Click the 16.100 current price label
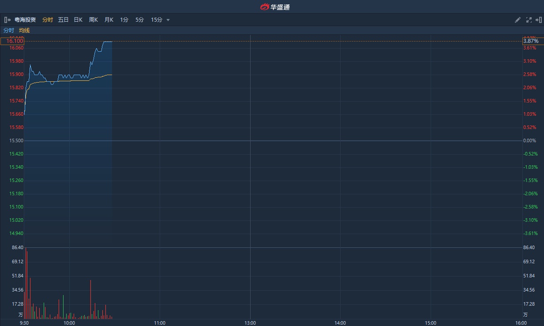 (x=12, y=41)
